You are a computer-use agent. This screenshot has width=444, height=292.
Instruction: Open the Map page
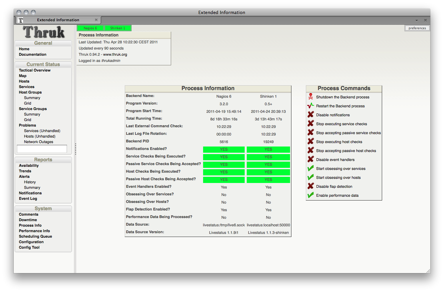click(23, 76)
